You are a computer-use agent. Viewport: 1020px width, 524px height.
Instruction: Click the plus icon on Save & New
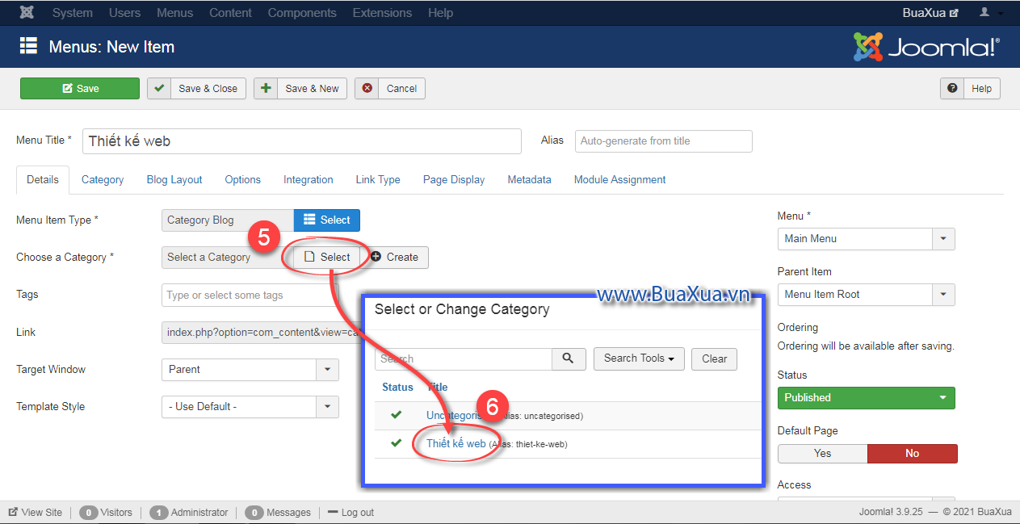click(x=266, y=88)
